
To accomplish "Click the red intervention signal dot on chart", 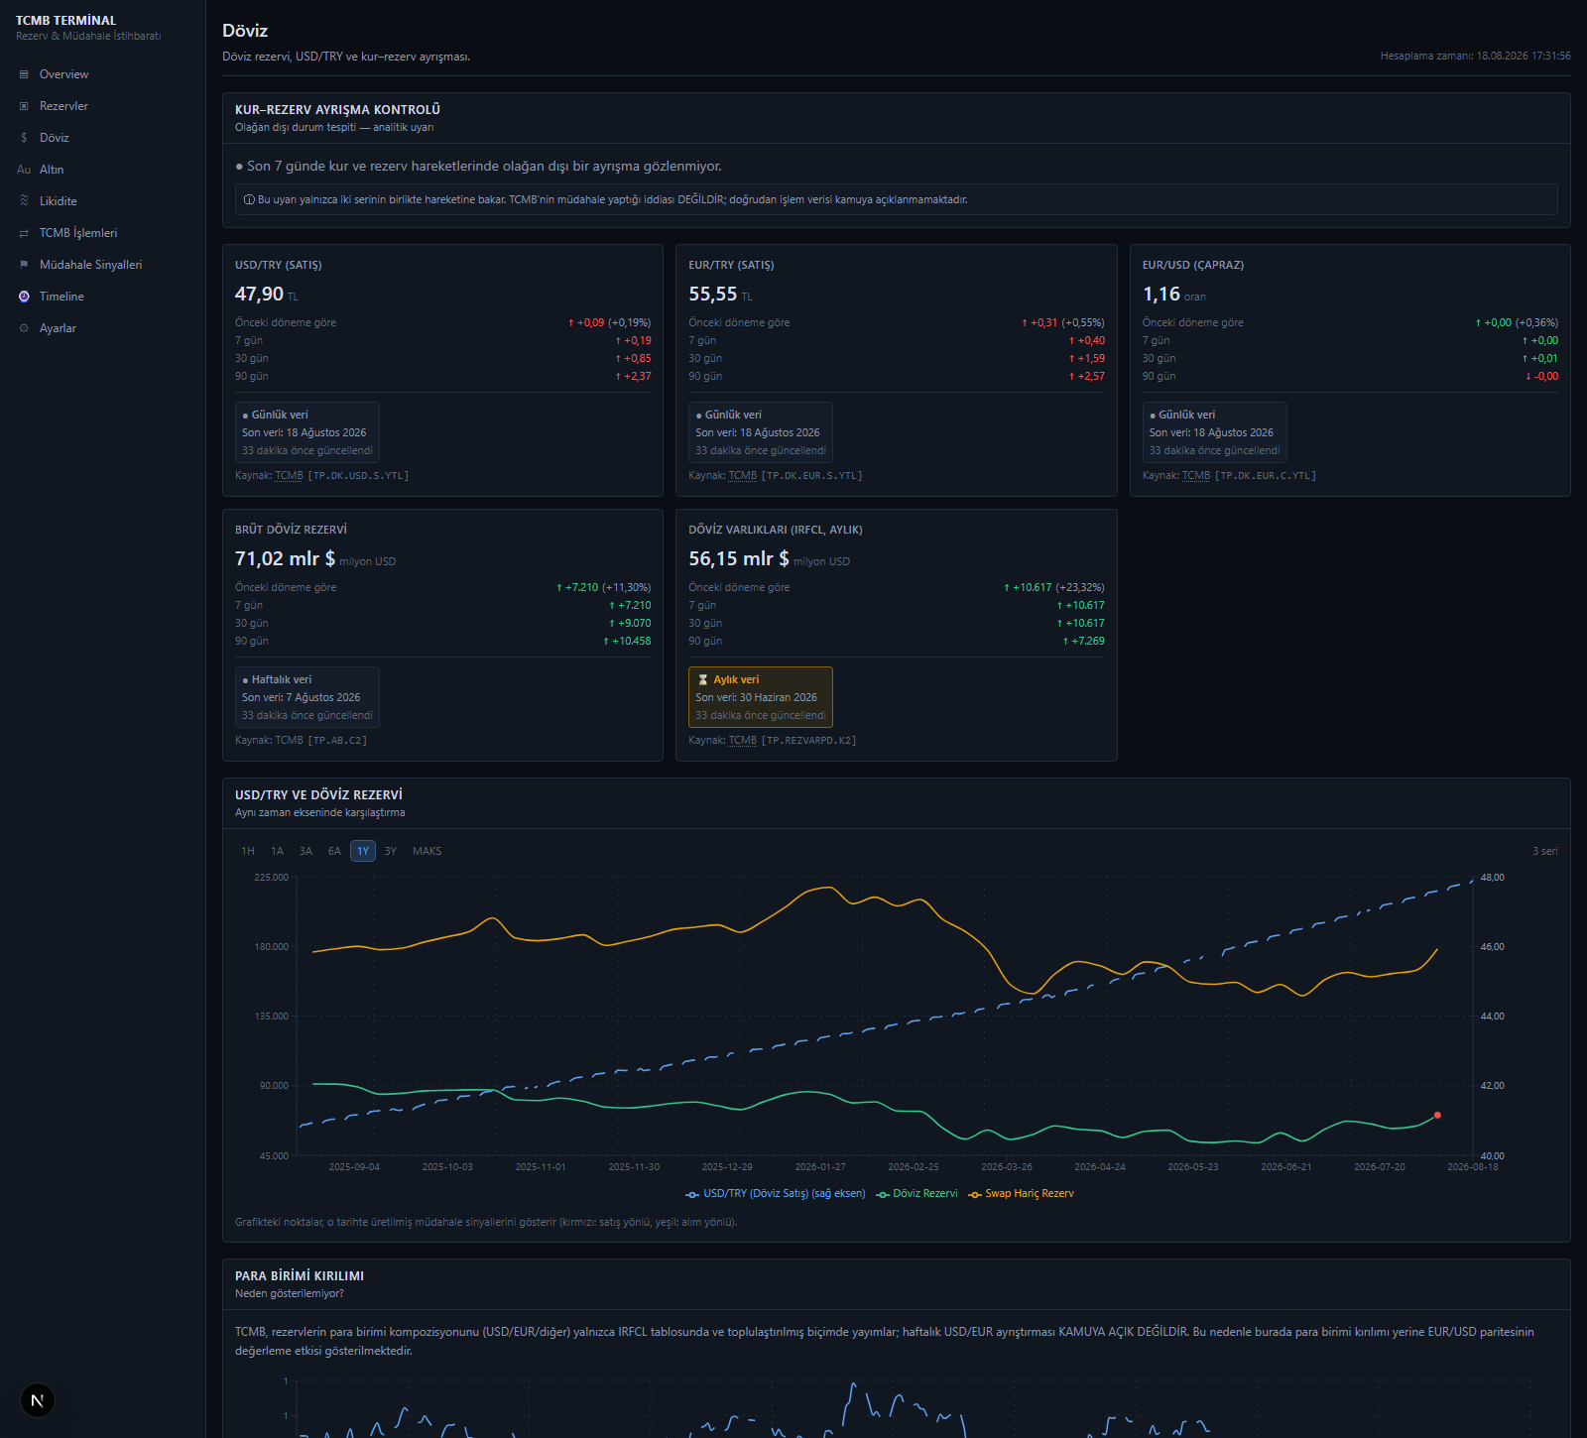I will (1437, 1116).
